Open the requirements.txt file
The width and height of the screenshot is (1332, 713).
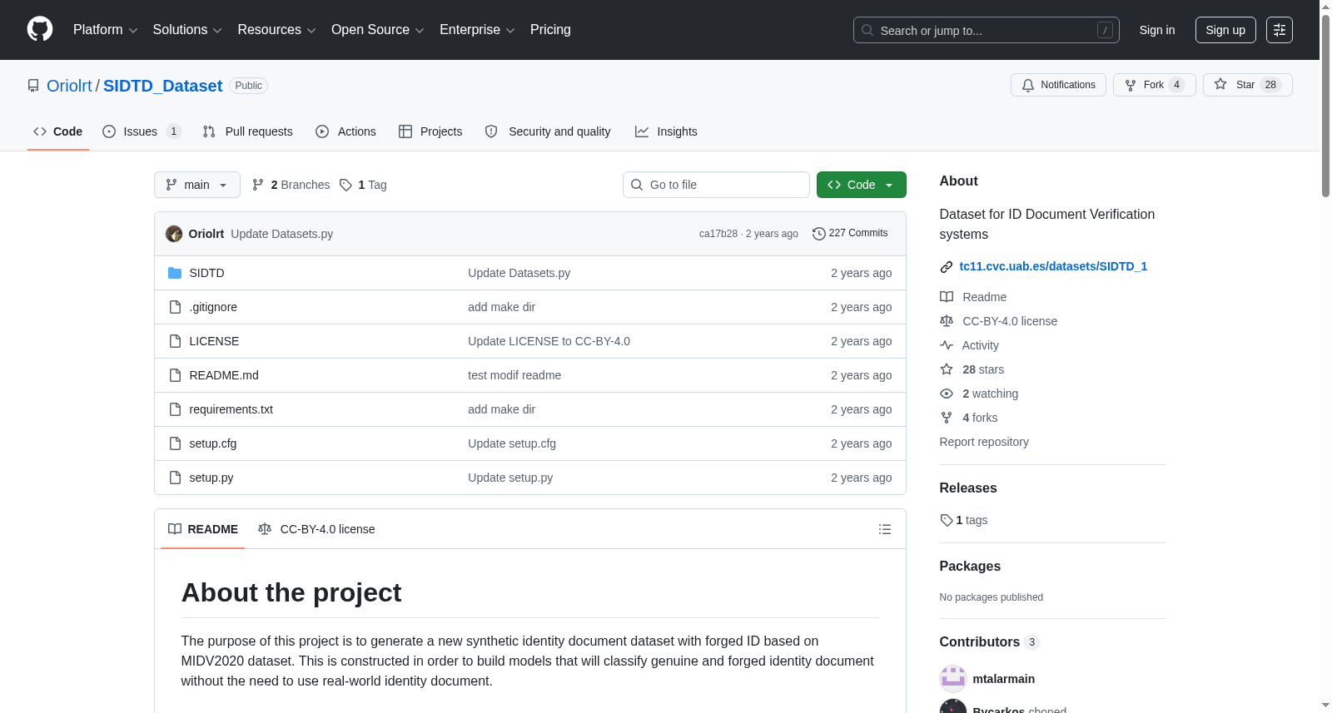coord(231,409)
